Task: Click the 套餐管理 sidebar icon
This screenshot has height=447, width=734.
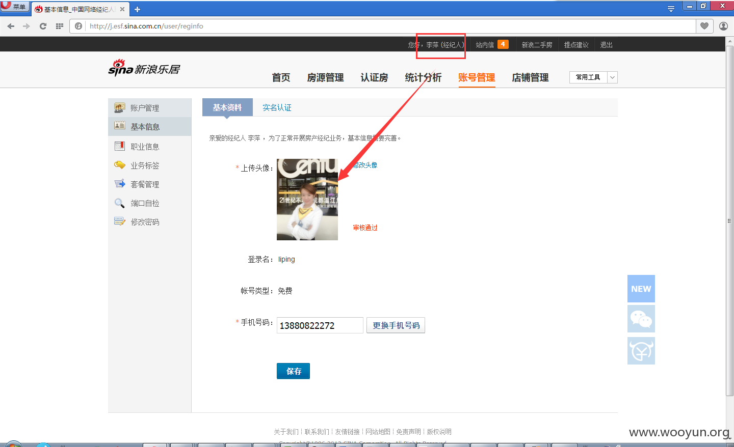Action: [x=120, y=184]
